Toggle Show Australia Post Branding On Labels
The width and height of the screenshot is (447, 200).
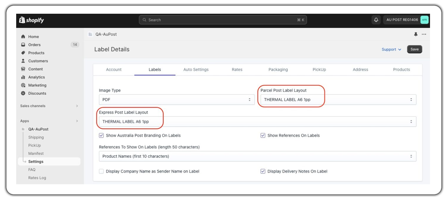pos(101,135)
